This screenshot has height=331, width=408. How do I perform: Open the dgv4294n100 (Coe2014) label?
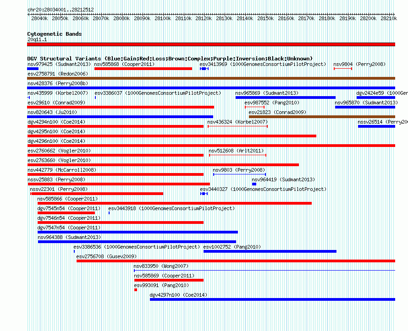click(56, 122)
